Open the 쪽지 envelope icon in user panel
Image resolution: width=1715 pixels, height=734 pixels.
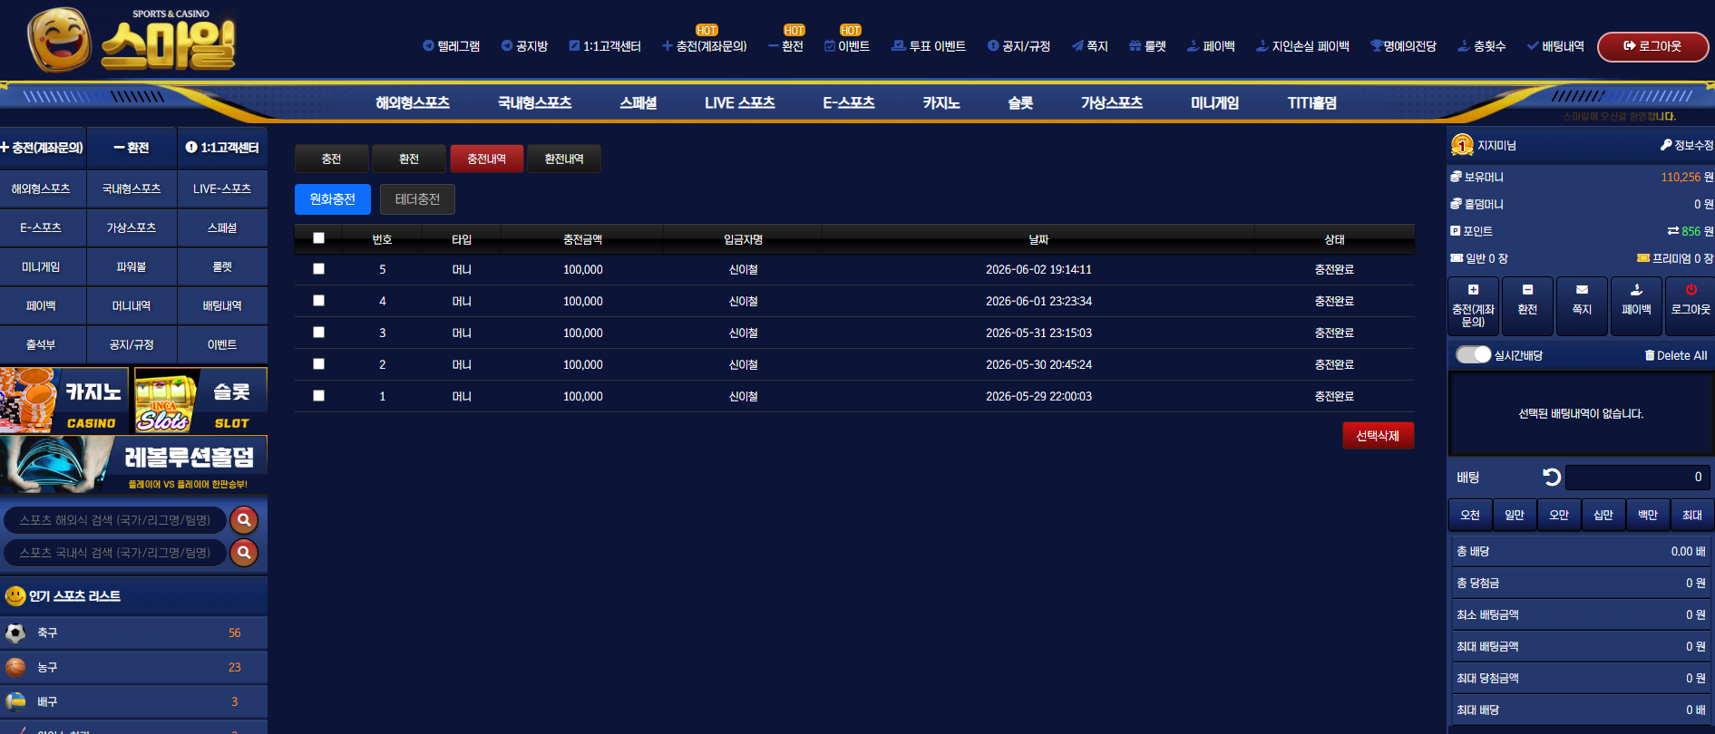tap(1582, 290)
